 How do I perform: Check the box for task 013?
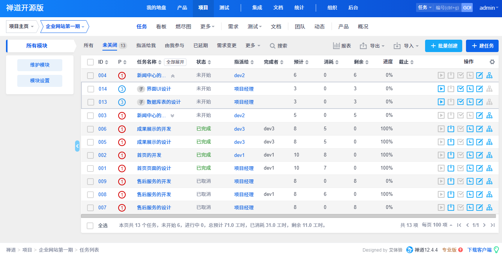90,102
